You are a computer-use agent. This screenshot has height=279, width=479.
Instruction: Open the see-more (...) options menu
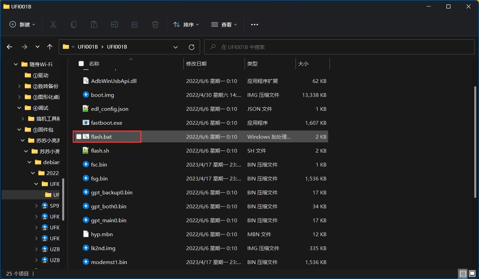coord(254,24)
